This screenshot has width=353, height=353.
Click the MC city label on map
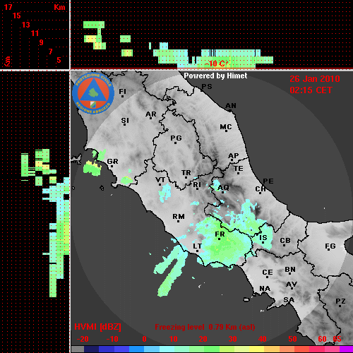[226, 127]
